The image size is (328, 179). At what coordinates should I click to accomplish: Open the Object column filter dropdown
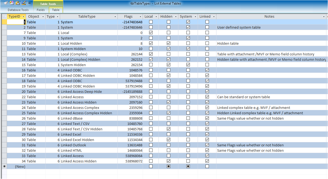click(x=43, y=17)
